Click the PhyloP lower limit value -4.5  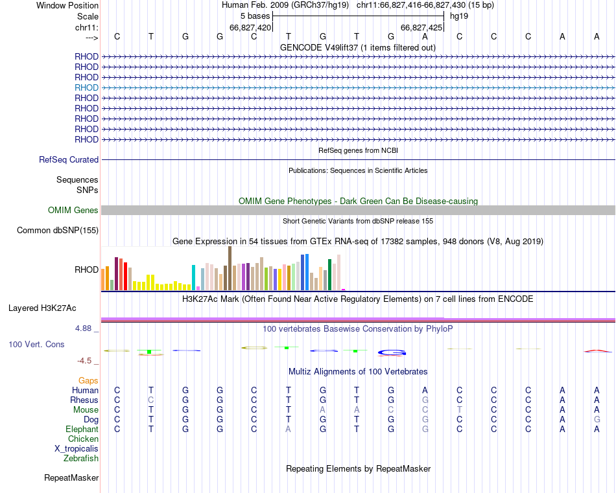(x=84, y=361)
